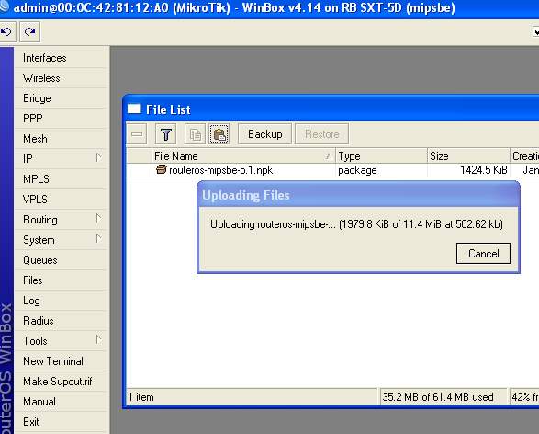Open the Wireless menu
Screen dimensions: 539x434
click(x=62, y=78)
